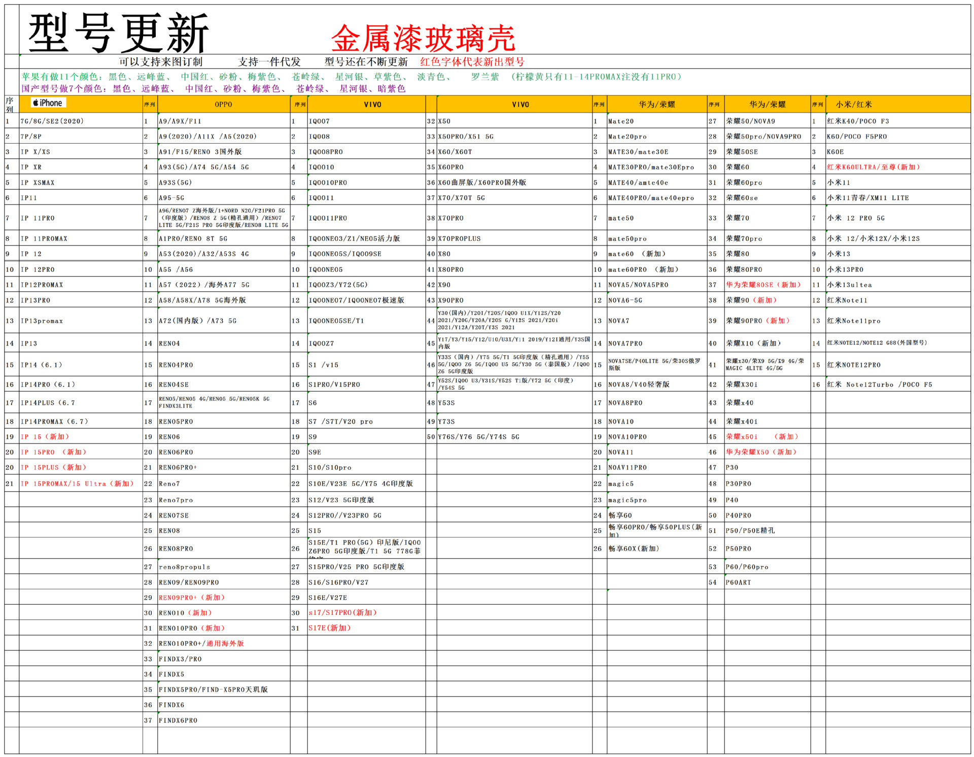Screen dimensions: 974x757
Task: Click the 型号更新 heading text
Action: 118,33
